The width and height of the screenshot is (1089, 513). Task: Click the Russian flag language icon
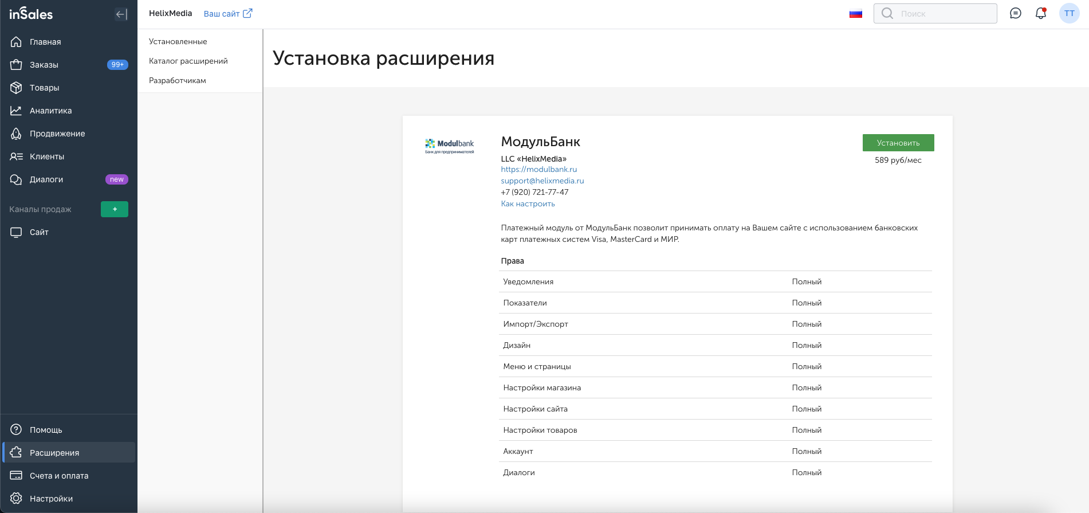[x=856, y=14]
